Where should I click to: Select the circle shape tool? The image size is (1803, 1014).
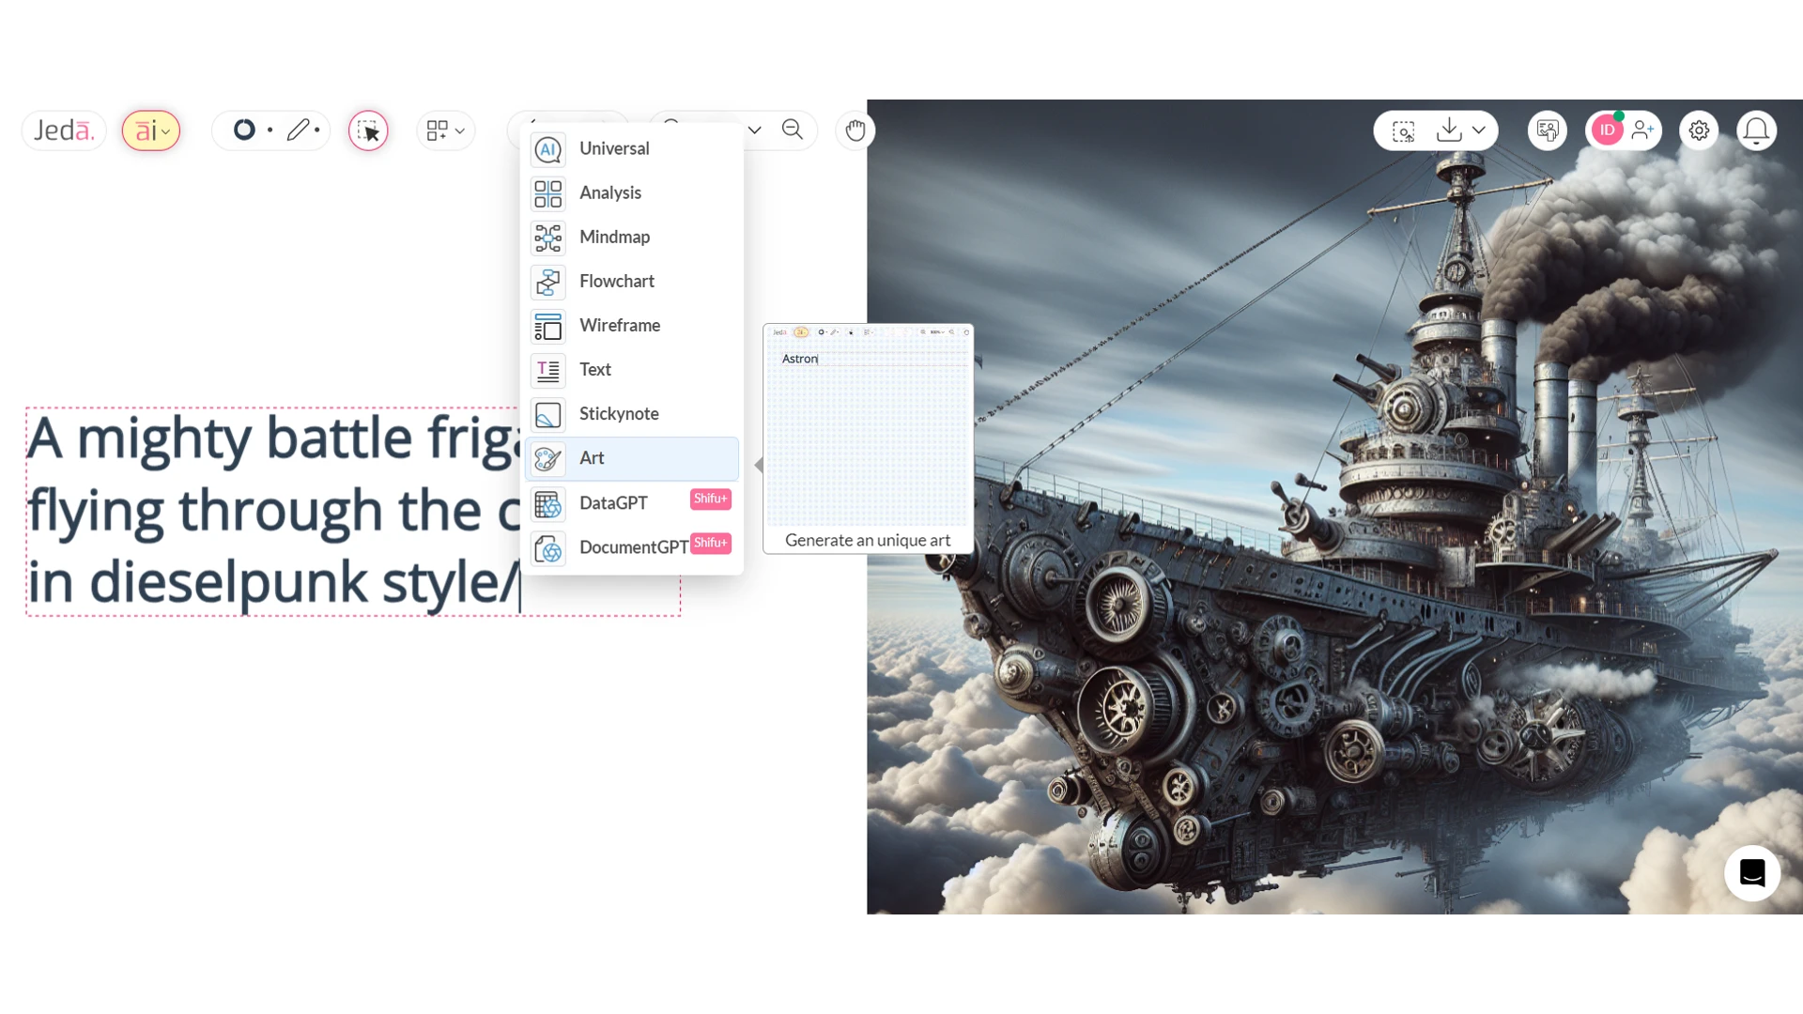coord(243,129)
